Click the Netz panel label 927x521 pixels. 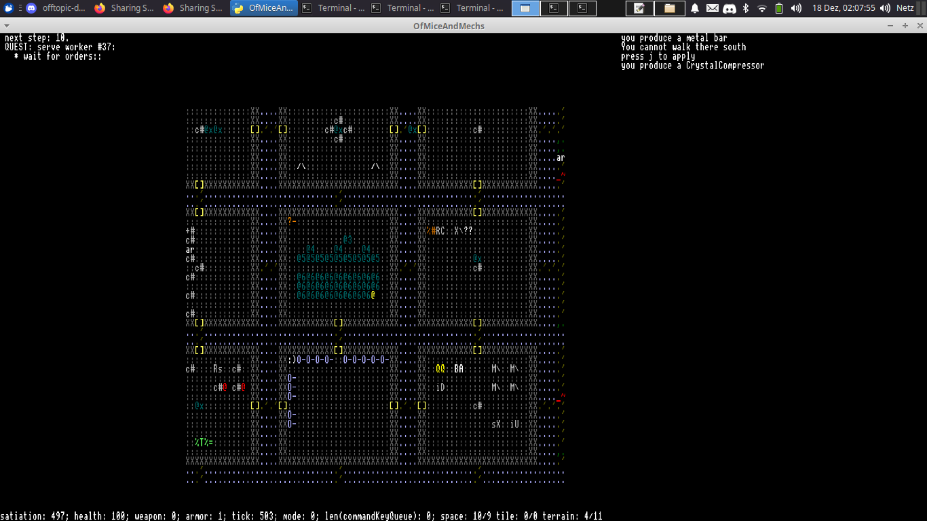coord(905,8)
